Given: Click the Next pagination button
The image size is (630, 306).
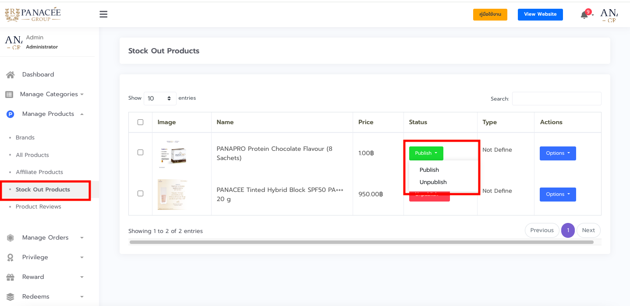Looking at the screenshot, I should (x=588, y=230).
